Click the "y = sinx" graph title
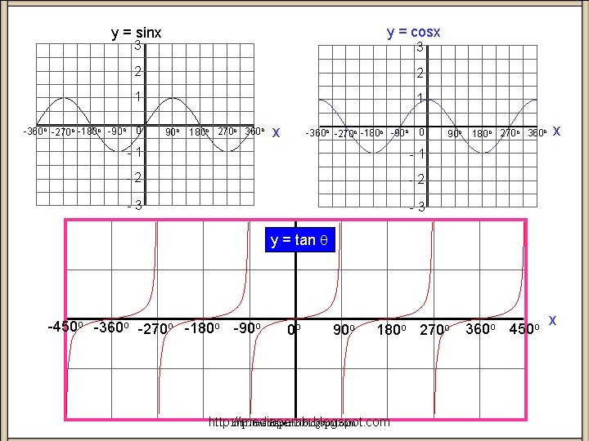This screenshot has height=441, width=589. [136, 33]
